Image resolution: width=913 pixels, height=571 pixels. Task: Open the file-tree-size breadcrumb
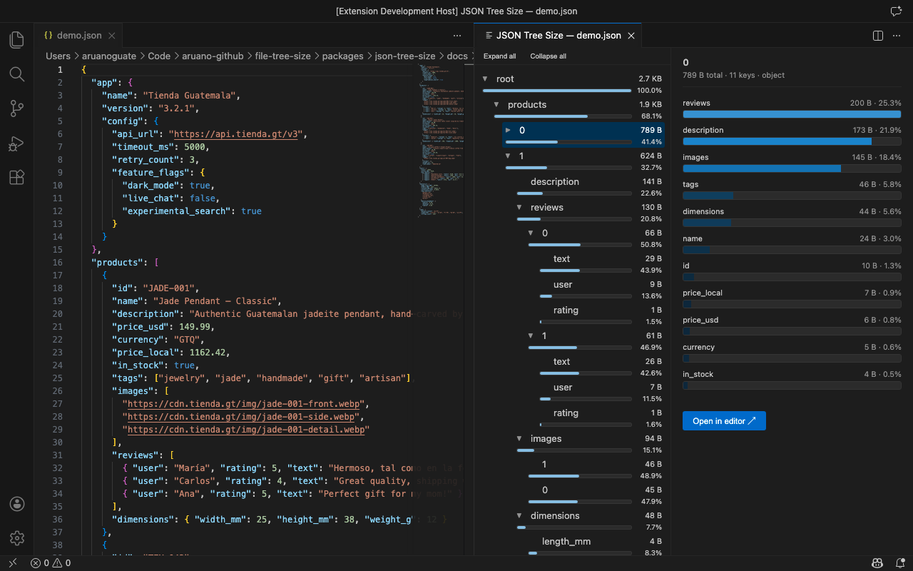283,56
